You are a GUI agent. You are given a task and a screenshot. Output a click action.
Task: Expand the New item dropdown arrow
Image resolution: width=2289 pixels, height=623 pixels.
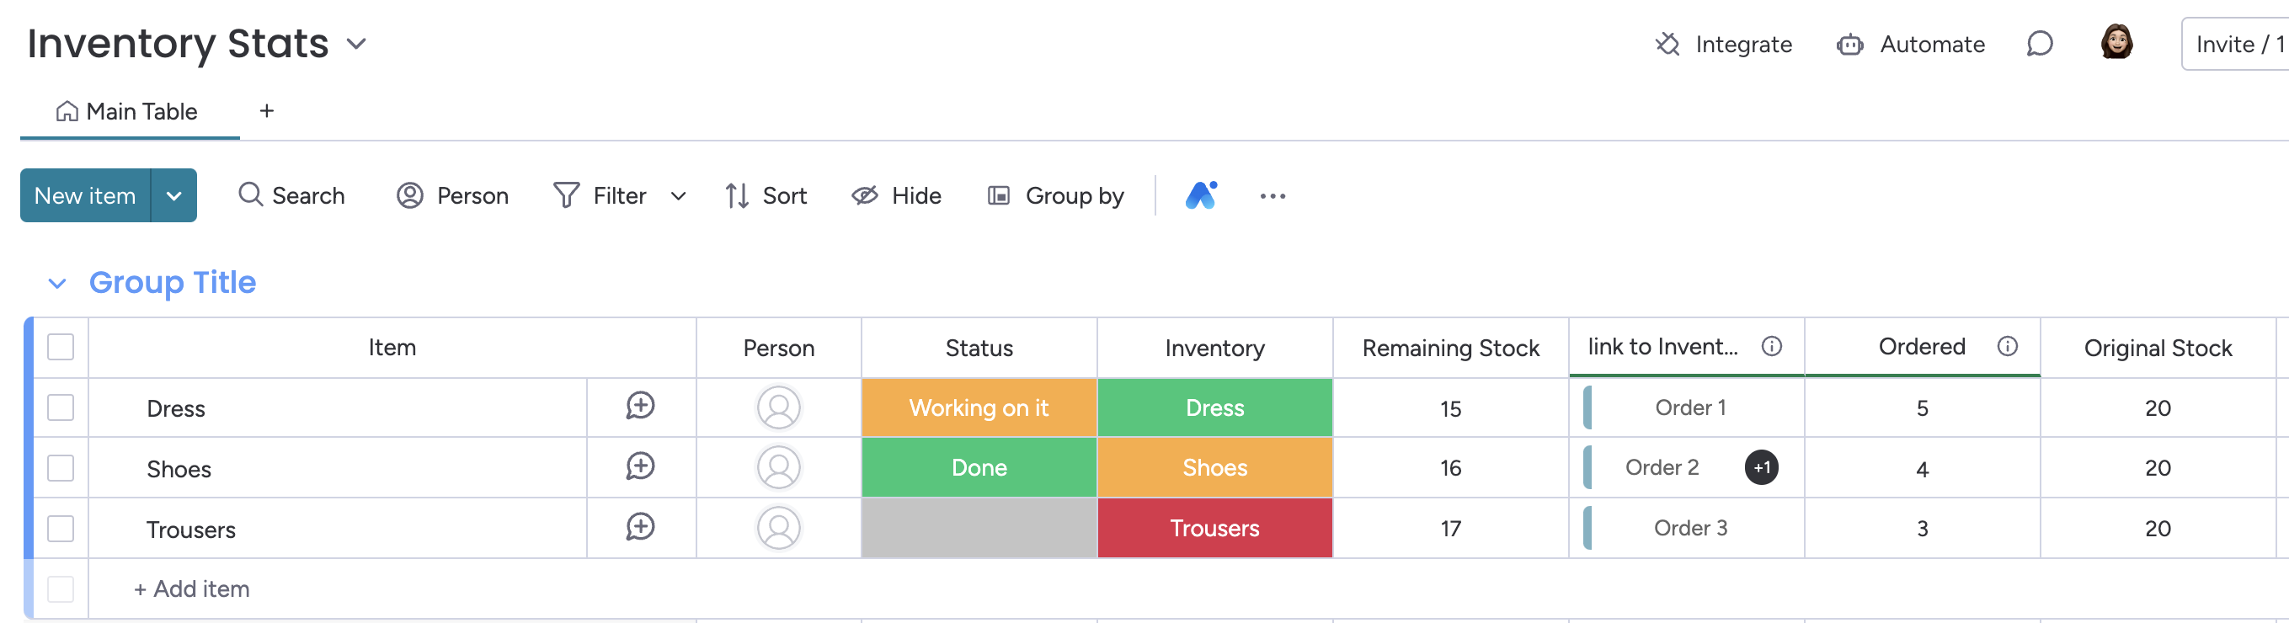(174, 195)
